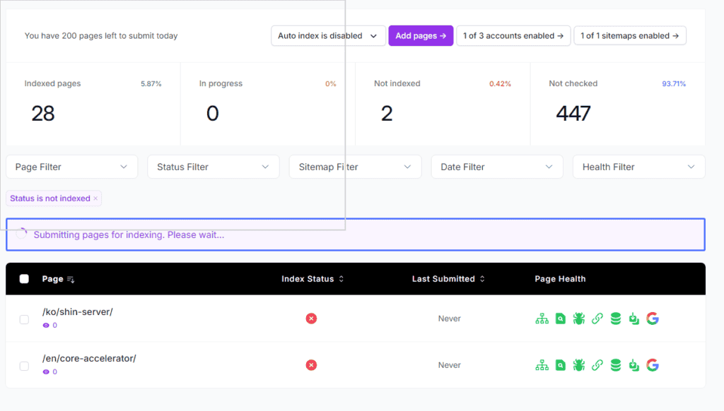
Task: Click the Indexed pages count 28
Action: pyautogui.click(x=43, y=114)
